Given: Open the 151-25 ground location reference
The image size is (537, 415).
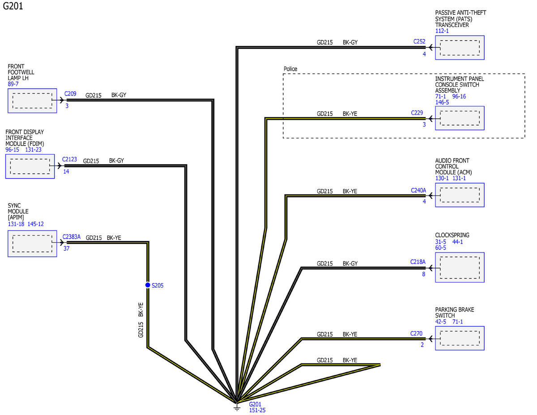Looking at the screenshot, I should click(x=257, y=410).
